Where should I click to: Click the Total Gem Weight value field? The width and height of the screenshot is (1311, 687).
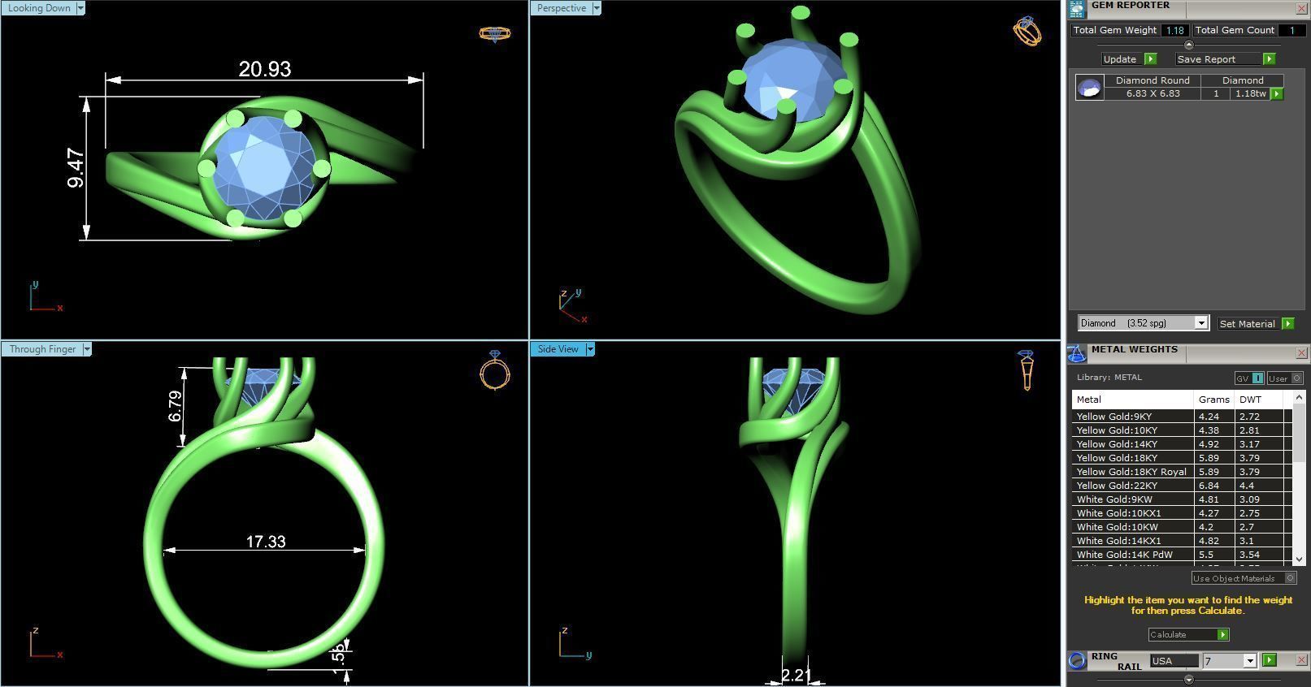point(1174,30)
